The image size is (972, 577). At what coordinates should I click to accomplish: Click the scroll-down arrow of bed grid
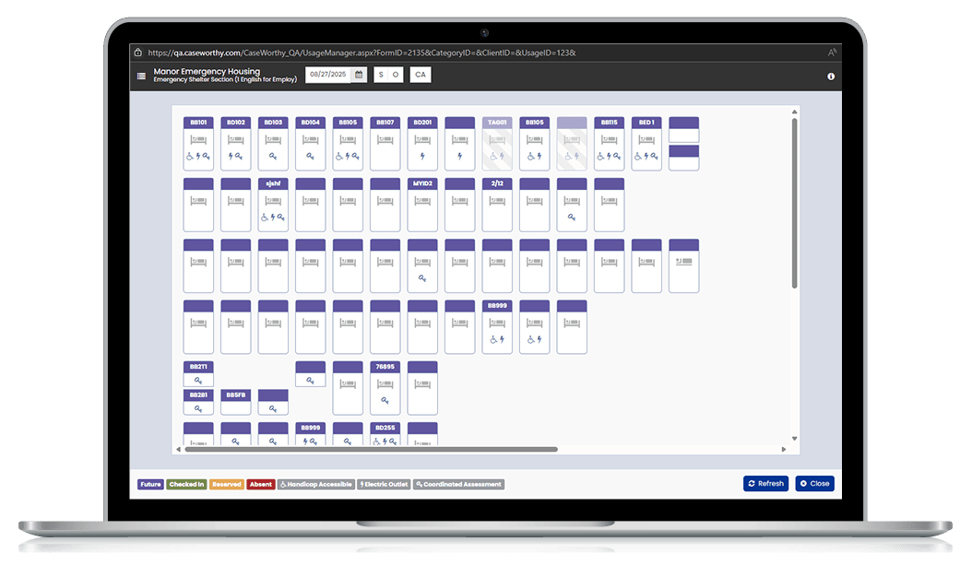[x=794, y=439]
